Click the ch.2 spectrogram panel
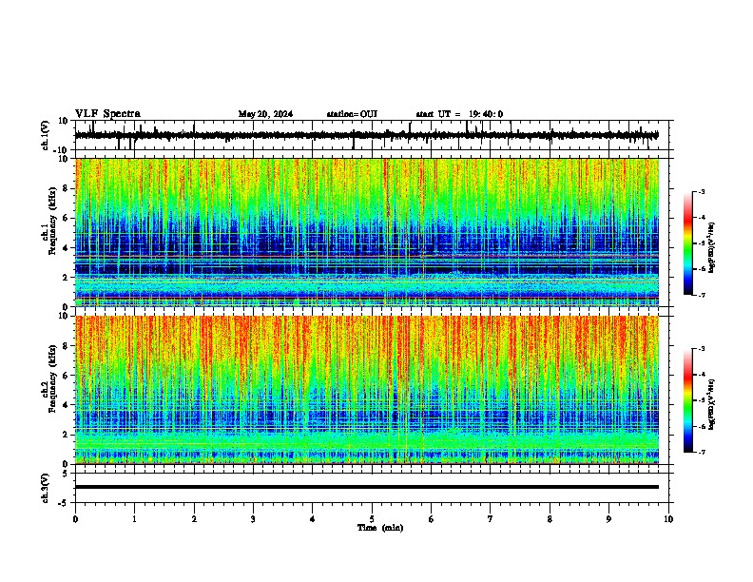Viewport: 753px width, 582px height. click(x=367, y=390)
